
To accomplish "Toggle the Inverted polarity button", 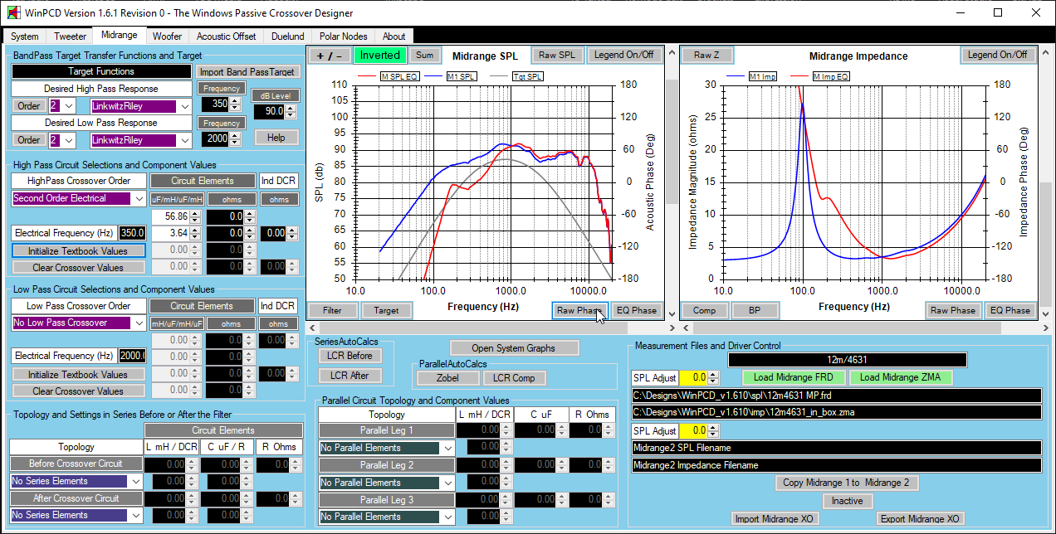I will pos(379,56).
